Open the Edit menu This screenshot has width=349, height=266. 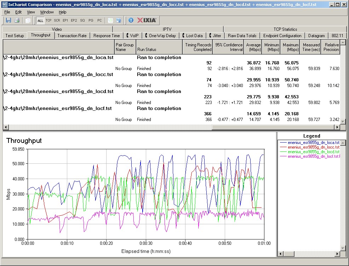[x=18, y=12]
